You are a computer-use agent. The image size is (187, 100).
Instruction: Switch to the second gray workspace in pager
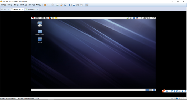point(151,90)
